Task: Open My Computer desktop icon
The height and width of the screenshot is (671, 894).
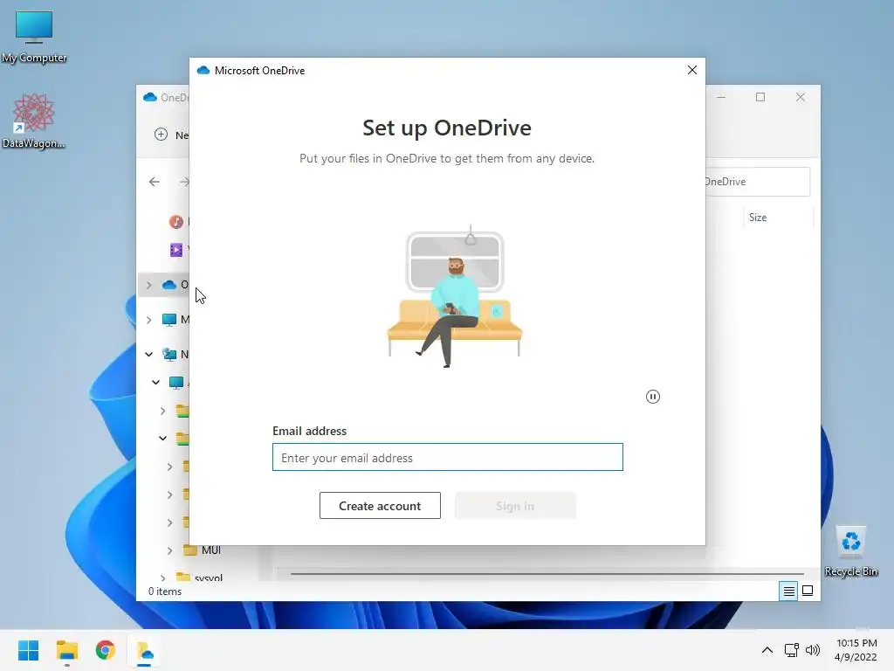Action: 34,36
